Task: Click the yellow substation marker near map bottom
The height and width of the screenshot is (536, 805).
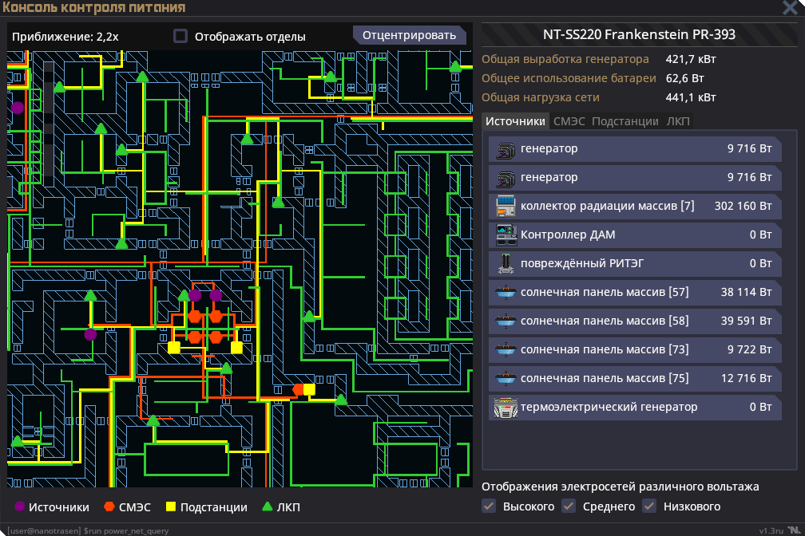Action: (x=309, y=389)
